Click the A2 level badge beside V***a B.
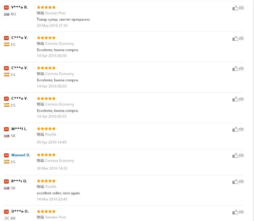The image size is (254, 221). point(6,8)
